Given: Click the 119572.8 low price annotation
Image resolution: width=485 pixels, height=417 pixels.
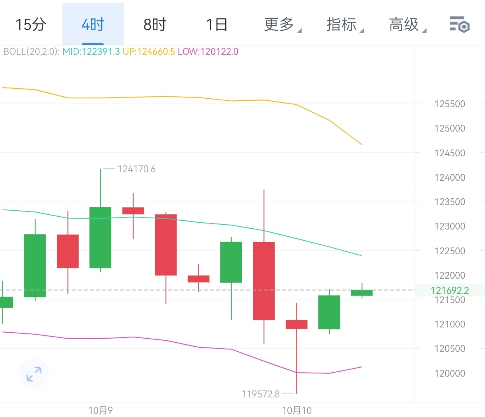Looking at the screenshot, I should click(x=262, y=394).
